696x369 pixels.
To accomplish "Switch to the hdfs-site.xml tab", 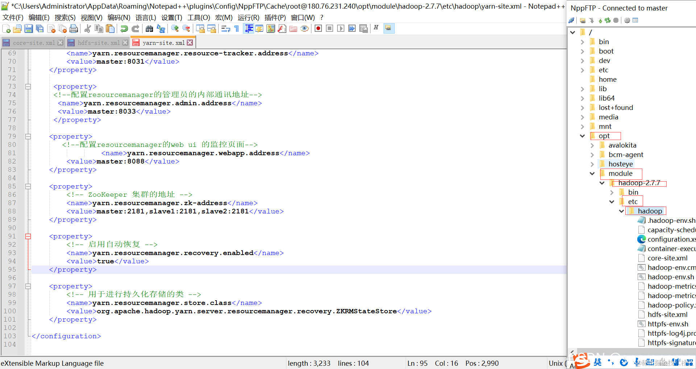I will tap(99, 43).
